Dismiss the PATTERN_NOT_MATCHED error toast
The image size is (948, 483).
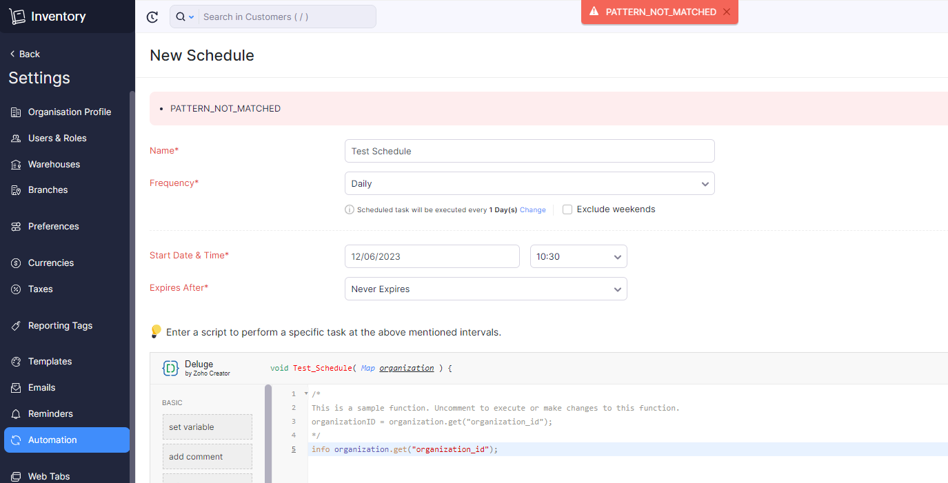726,12
